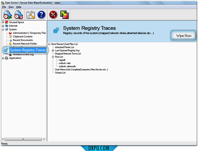This screenshot has height=151, width=198.
Task: Select Unused Space in the tree
Action: (16, 22)
